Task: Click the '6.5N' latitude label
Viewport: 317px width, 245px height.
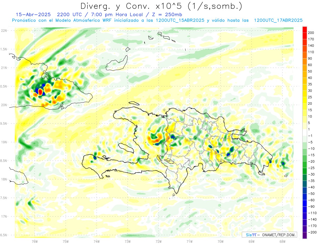Action: point(4,235)
